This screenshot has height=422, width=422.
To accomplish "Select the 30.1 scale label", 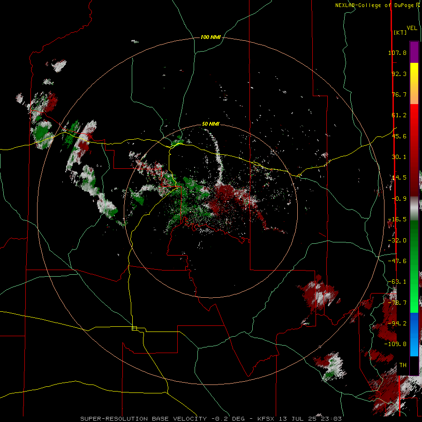I will point(399,157).
